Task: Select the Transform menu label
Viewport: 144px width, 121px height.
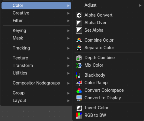Action: (x=23, y=65)
